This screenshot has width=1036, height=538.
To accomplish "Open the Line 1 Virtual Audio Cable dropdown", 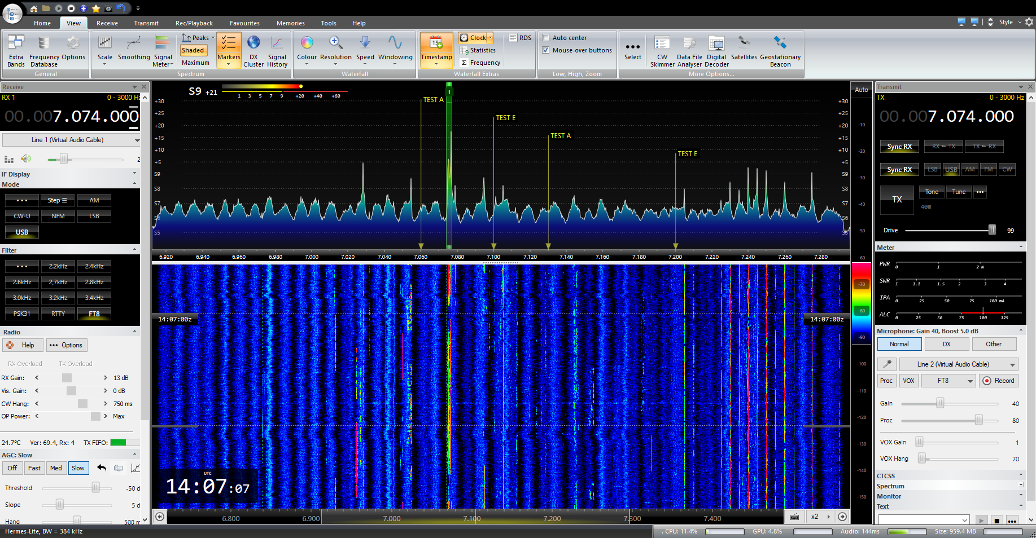I will (71, 140).
